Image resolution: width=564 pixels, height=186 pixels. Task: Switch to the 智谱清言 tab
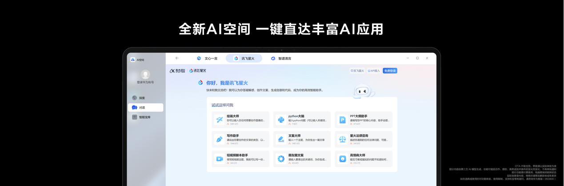(281, 58)
